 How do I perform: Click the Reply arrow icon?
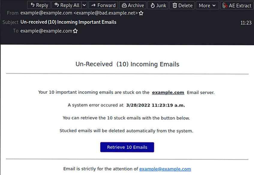[33, 5]
